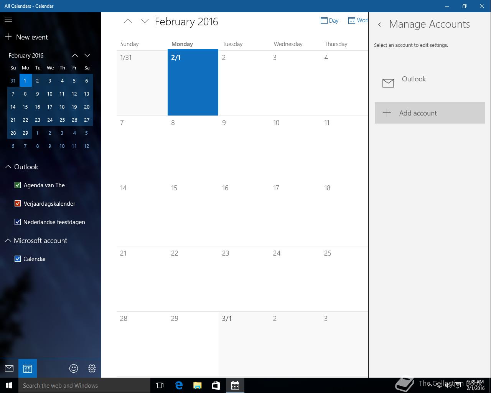The width and height of the screenshot is (491, 393).
Task: Switch to Work week view
Action: [x=358, y=20]
